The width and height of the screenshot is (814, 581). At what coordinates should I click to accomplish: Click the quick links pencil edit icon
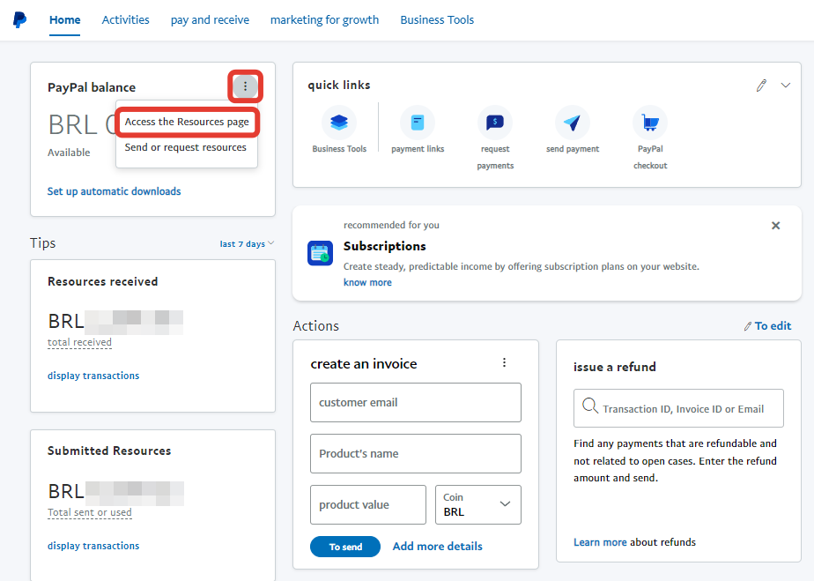point(761,86)
